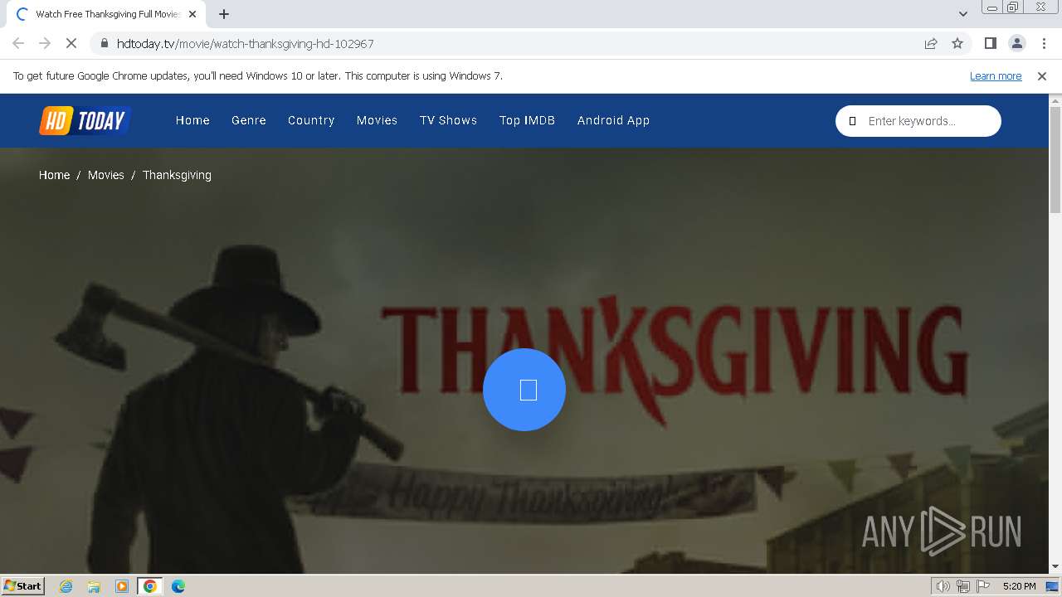Open Windows Media Player from taskbar

(x=122, y=586)
